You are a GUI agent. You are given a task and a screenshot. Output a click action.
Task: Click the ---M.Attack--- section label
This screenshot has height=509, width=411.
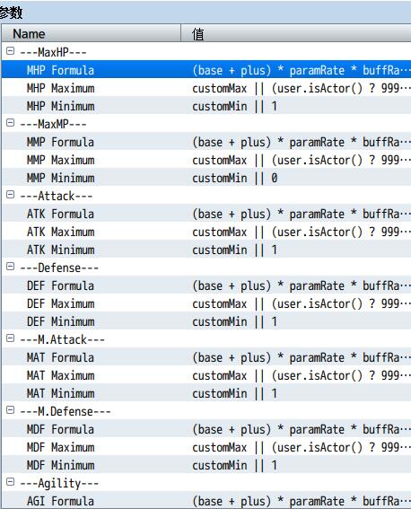[62, 339]
